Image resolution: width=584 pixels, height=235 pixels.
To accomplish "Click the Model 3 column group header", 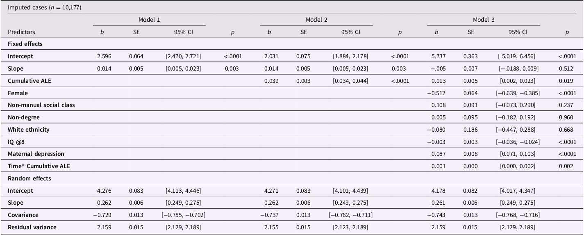I will click(x=484, y=20).
